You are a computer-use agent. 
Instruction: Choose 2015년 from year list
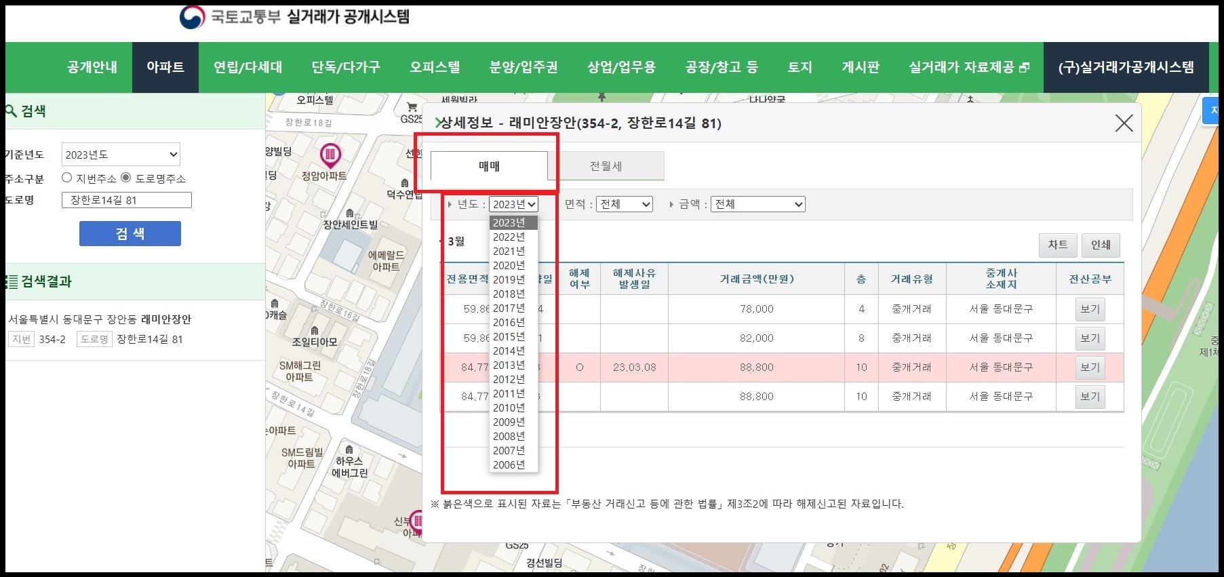tap(513, 336)
